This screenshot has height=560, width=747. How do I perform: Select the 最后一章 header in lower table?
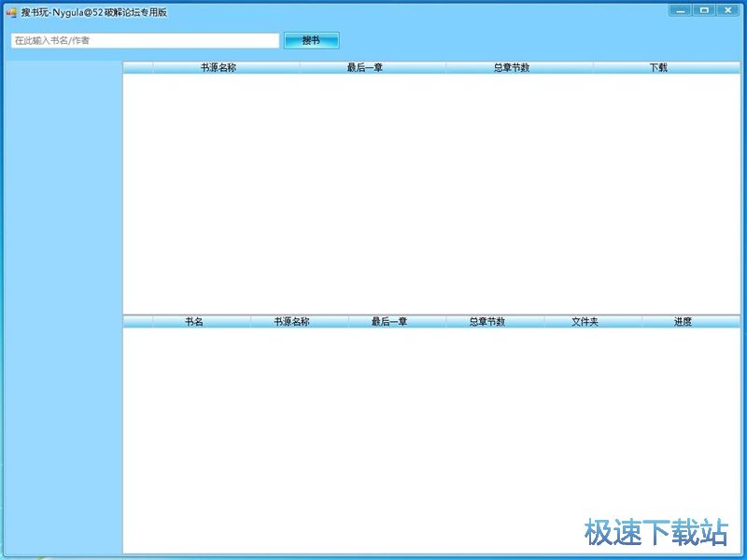398,322
